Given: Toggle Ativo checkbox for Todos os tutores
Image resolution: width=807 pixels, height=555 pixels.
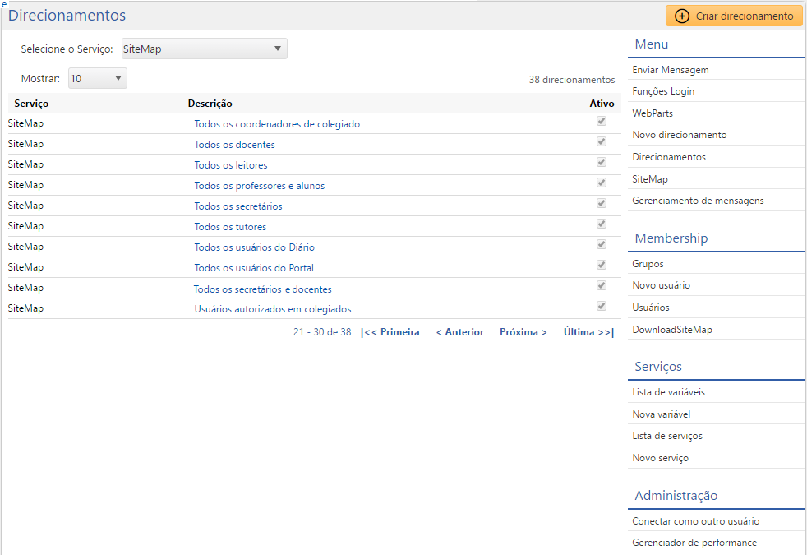Looking at the screenshot, I should click(602, 224).
